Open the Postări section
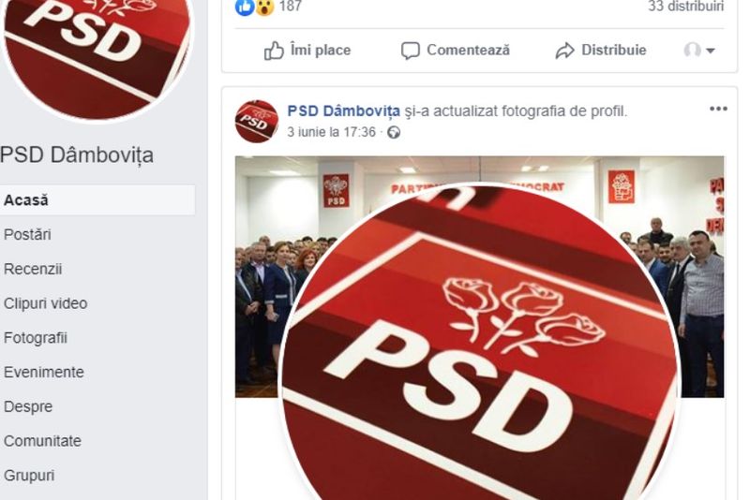The image size is (750, 500). [x=27, y=234]
